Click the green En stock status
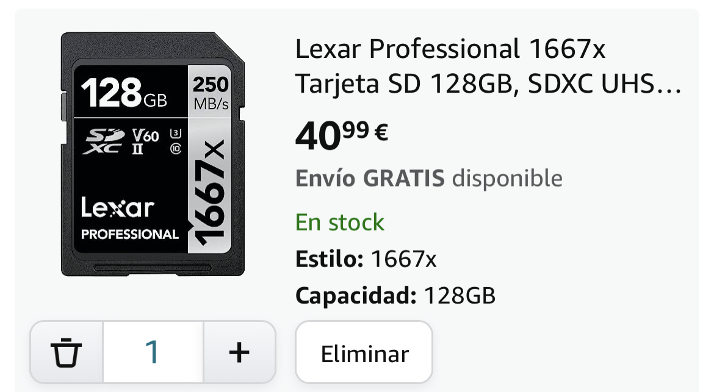Screen dimensions: 714x392 [x=340, y=223]
